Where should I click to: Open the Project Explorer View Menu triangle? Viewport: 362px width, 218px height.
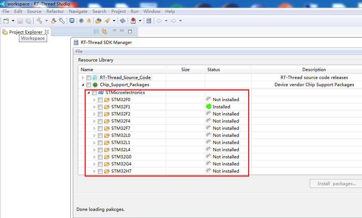point(115,30)
